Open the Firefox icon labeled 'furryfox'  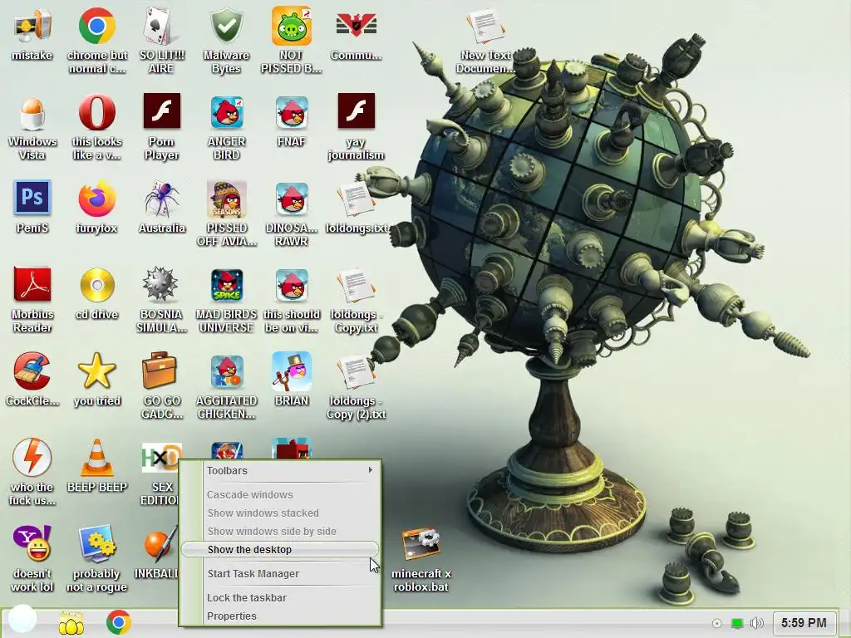pos(96,199)
